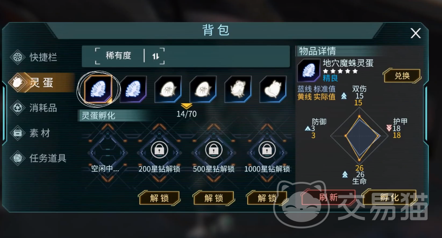The height and width of the screenshot is (238, 442).
Task: Click 解锁 button under 200星钻 slot
Action: click(x=159, y=198)
